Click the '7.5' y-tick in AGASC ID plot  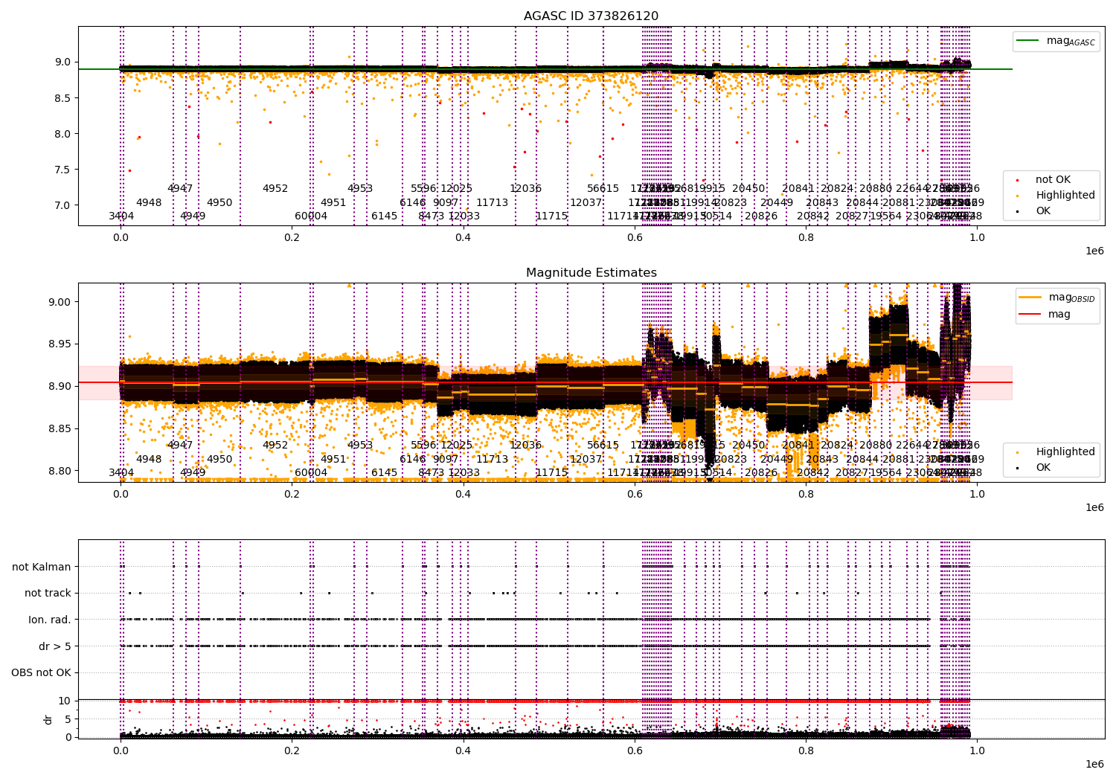point(62,170)
